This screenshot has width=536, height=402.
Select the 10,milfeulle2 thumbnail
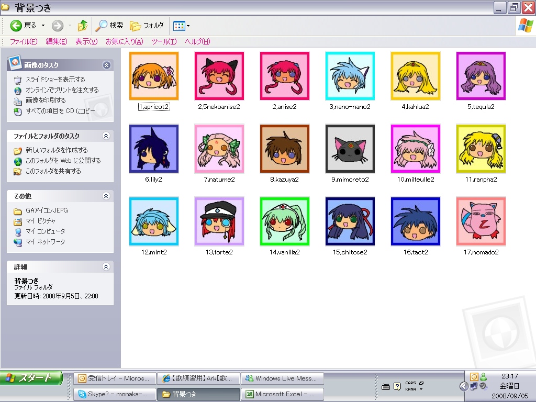pyautogui.click(x=415, y=149)
